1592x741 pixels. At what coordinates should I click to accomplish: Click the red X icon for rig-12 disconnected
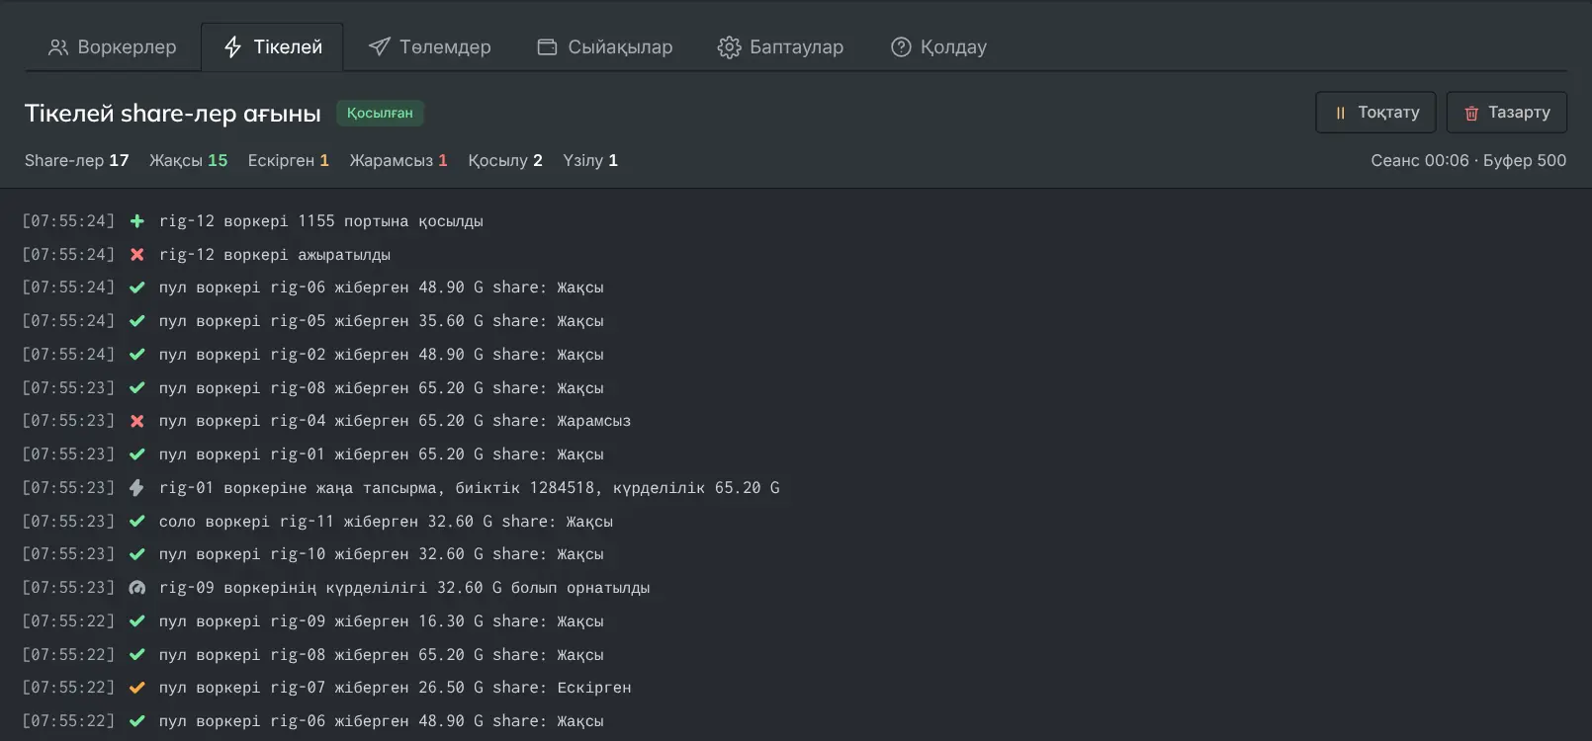[137, 255]
